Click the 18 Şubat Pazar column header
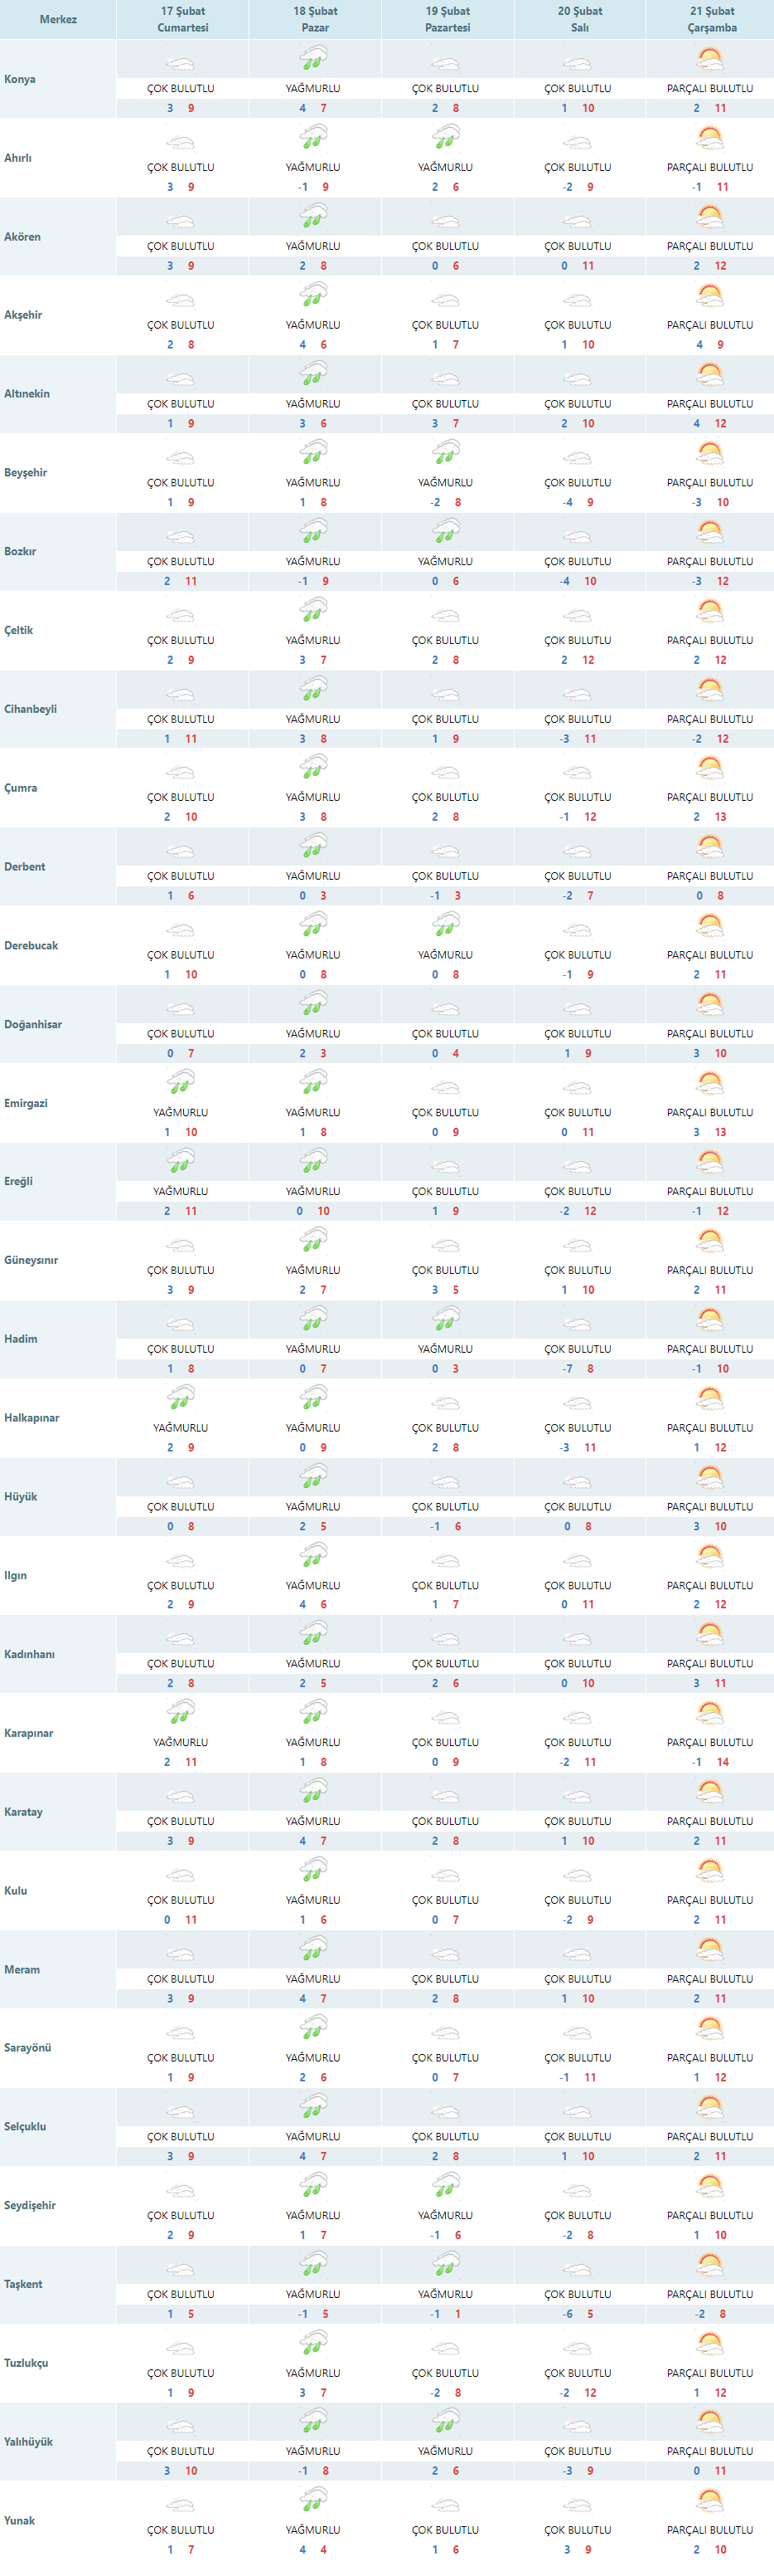 315,19
